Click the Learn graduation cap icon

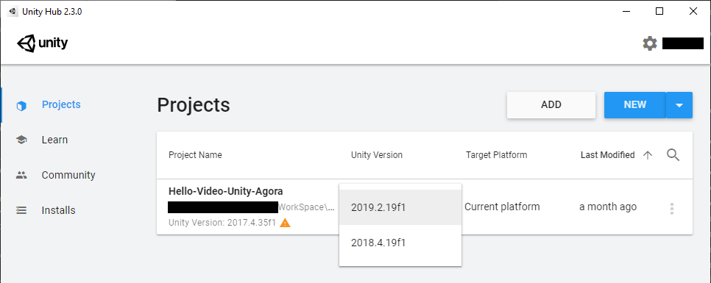click(x=21, y=140)
